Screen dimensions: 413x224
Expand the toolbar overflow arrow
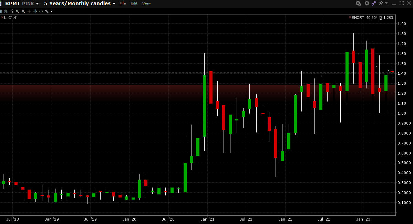coord(52,11)
